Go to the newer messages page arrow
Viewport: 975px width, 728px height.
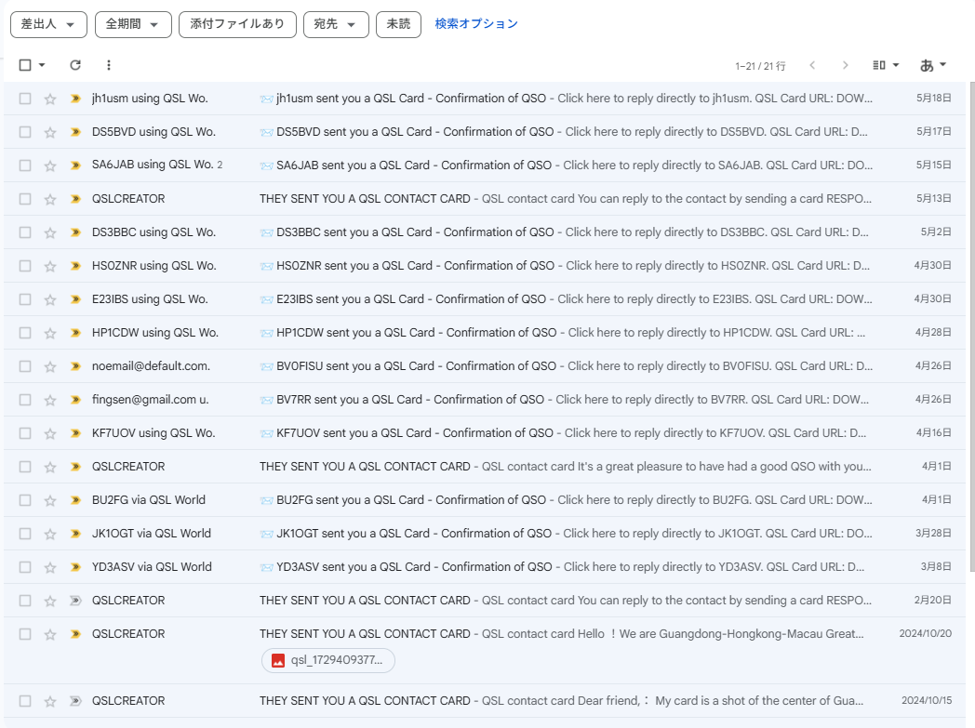point(812,65)
